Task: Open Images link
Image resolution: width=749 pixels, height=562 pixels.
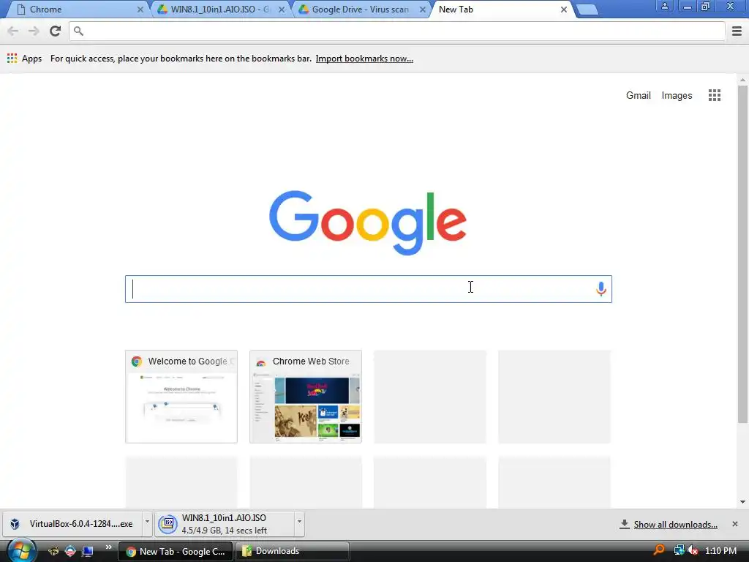Action: point(677,95)
